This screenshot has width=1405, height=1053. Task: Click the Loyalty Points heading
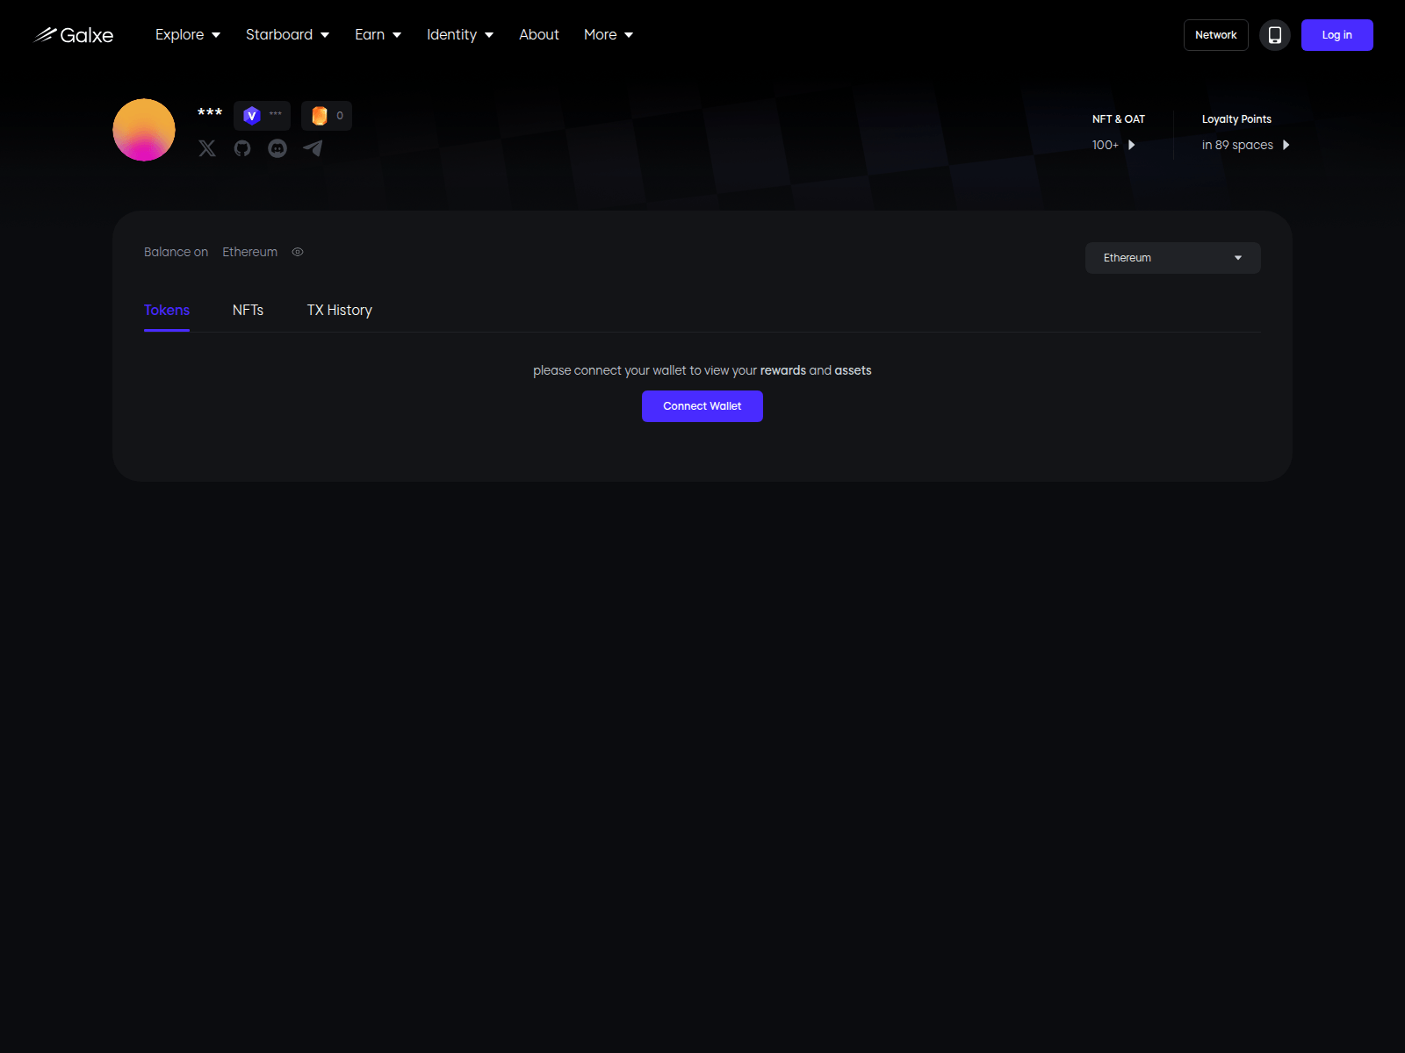coord(1236,119)
